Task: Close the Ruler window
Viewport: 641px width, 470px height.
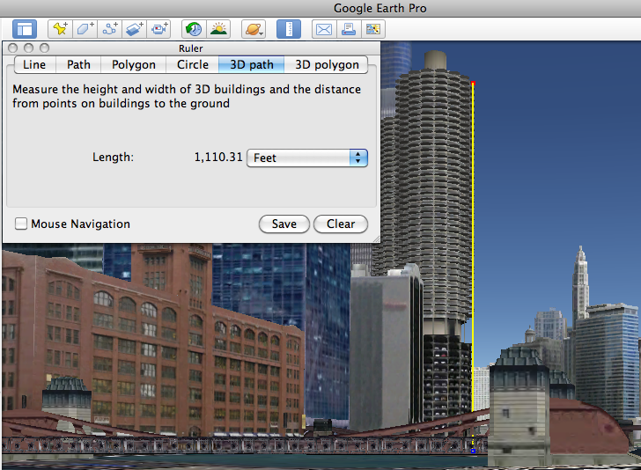Action: [12, 48]
